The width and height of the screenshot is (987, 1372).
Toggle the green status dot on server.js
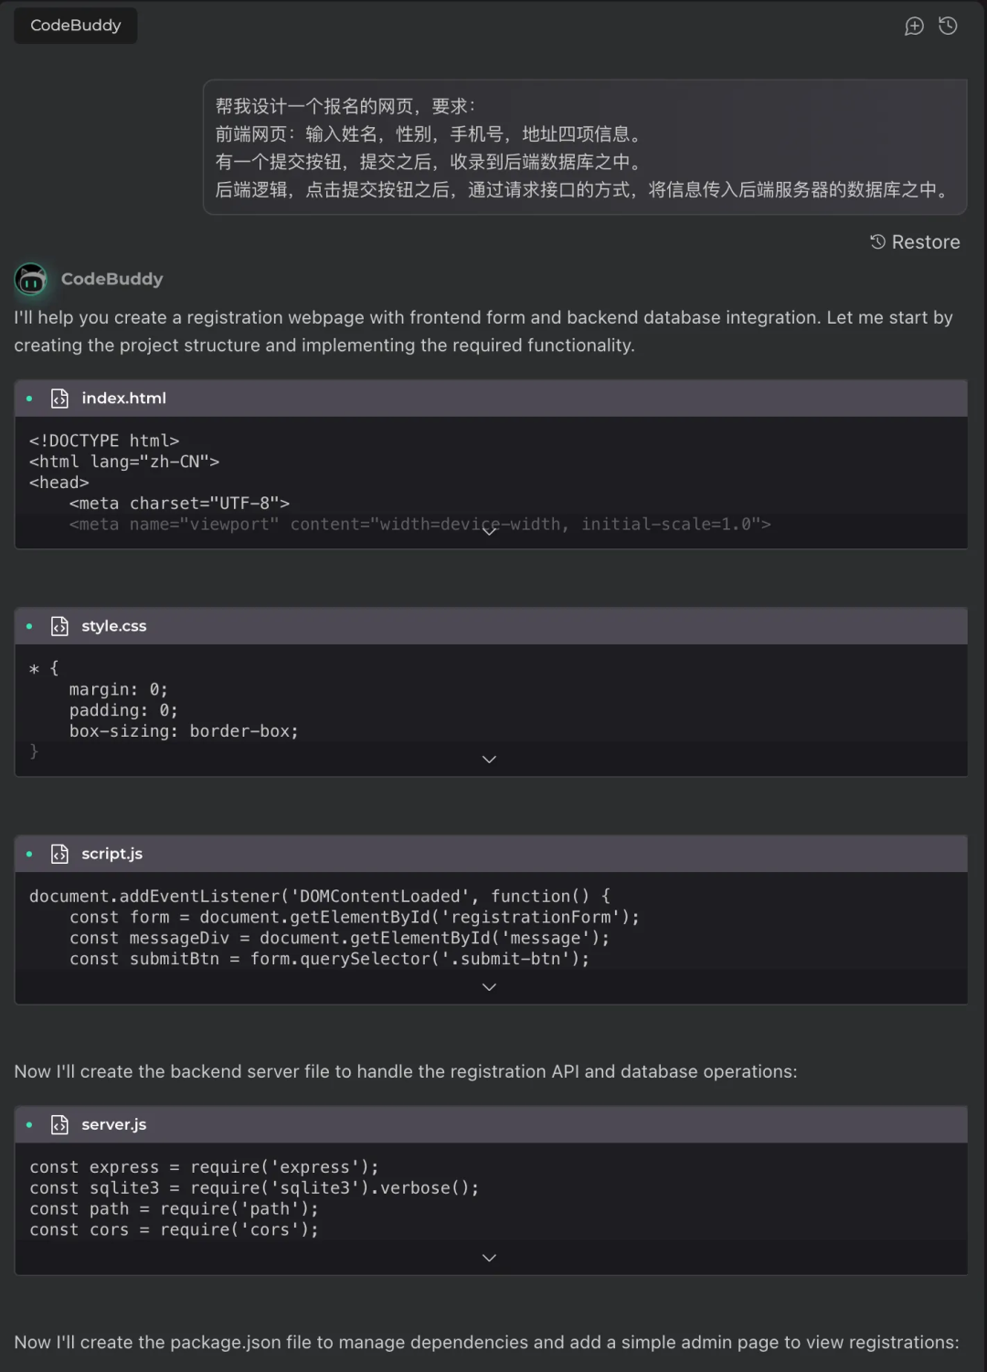[28, 1124]
